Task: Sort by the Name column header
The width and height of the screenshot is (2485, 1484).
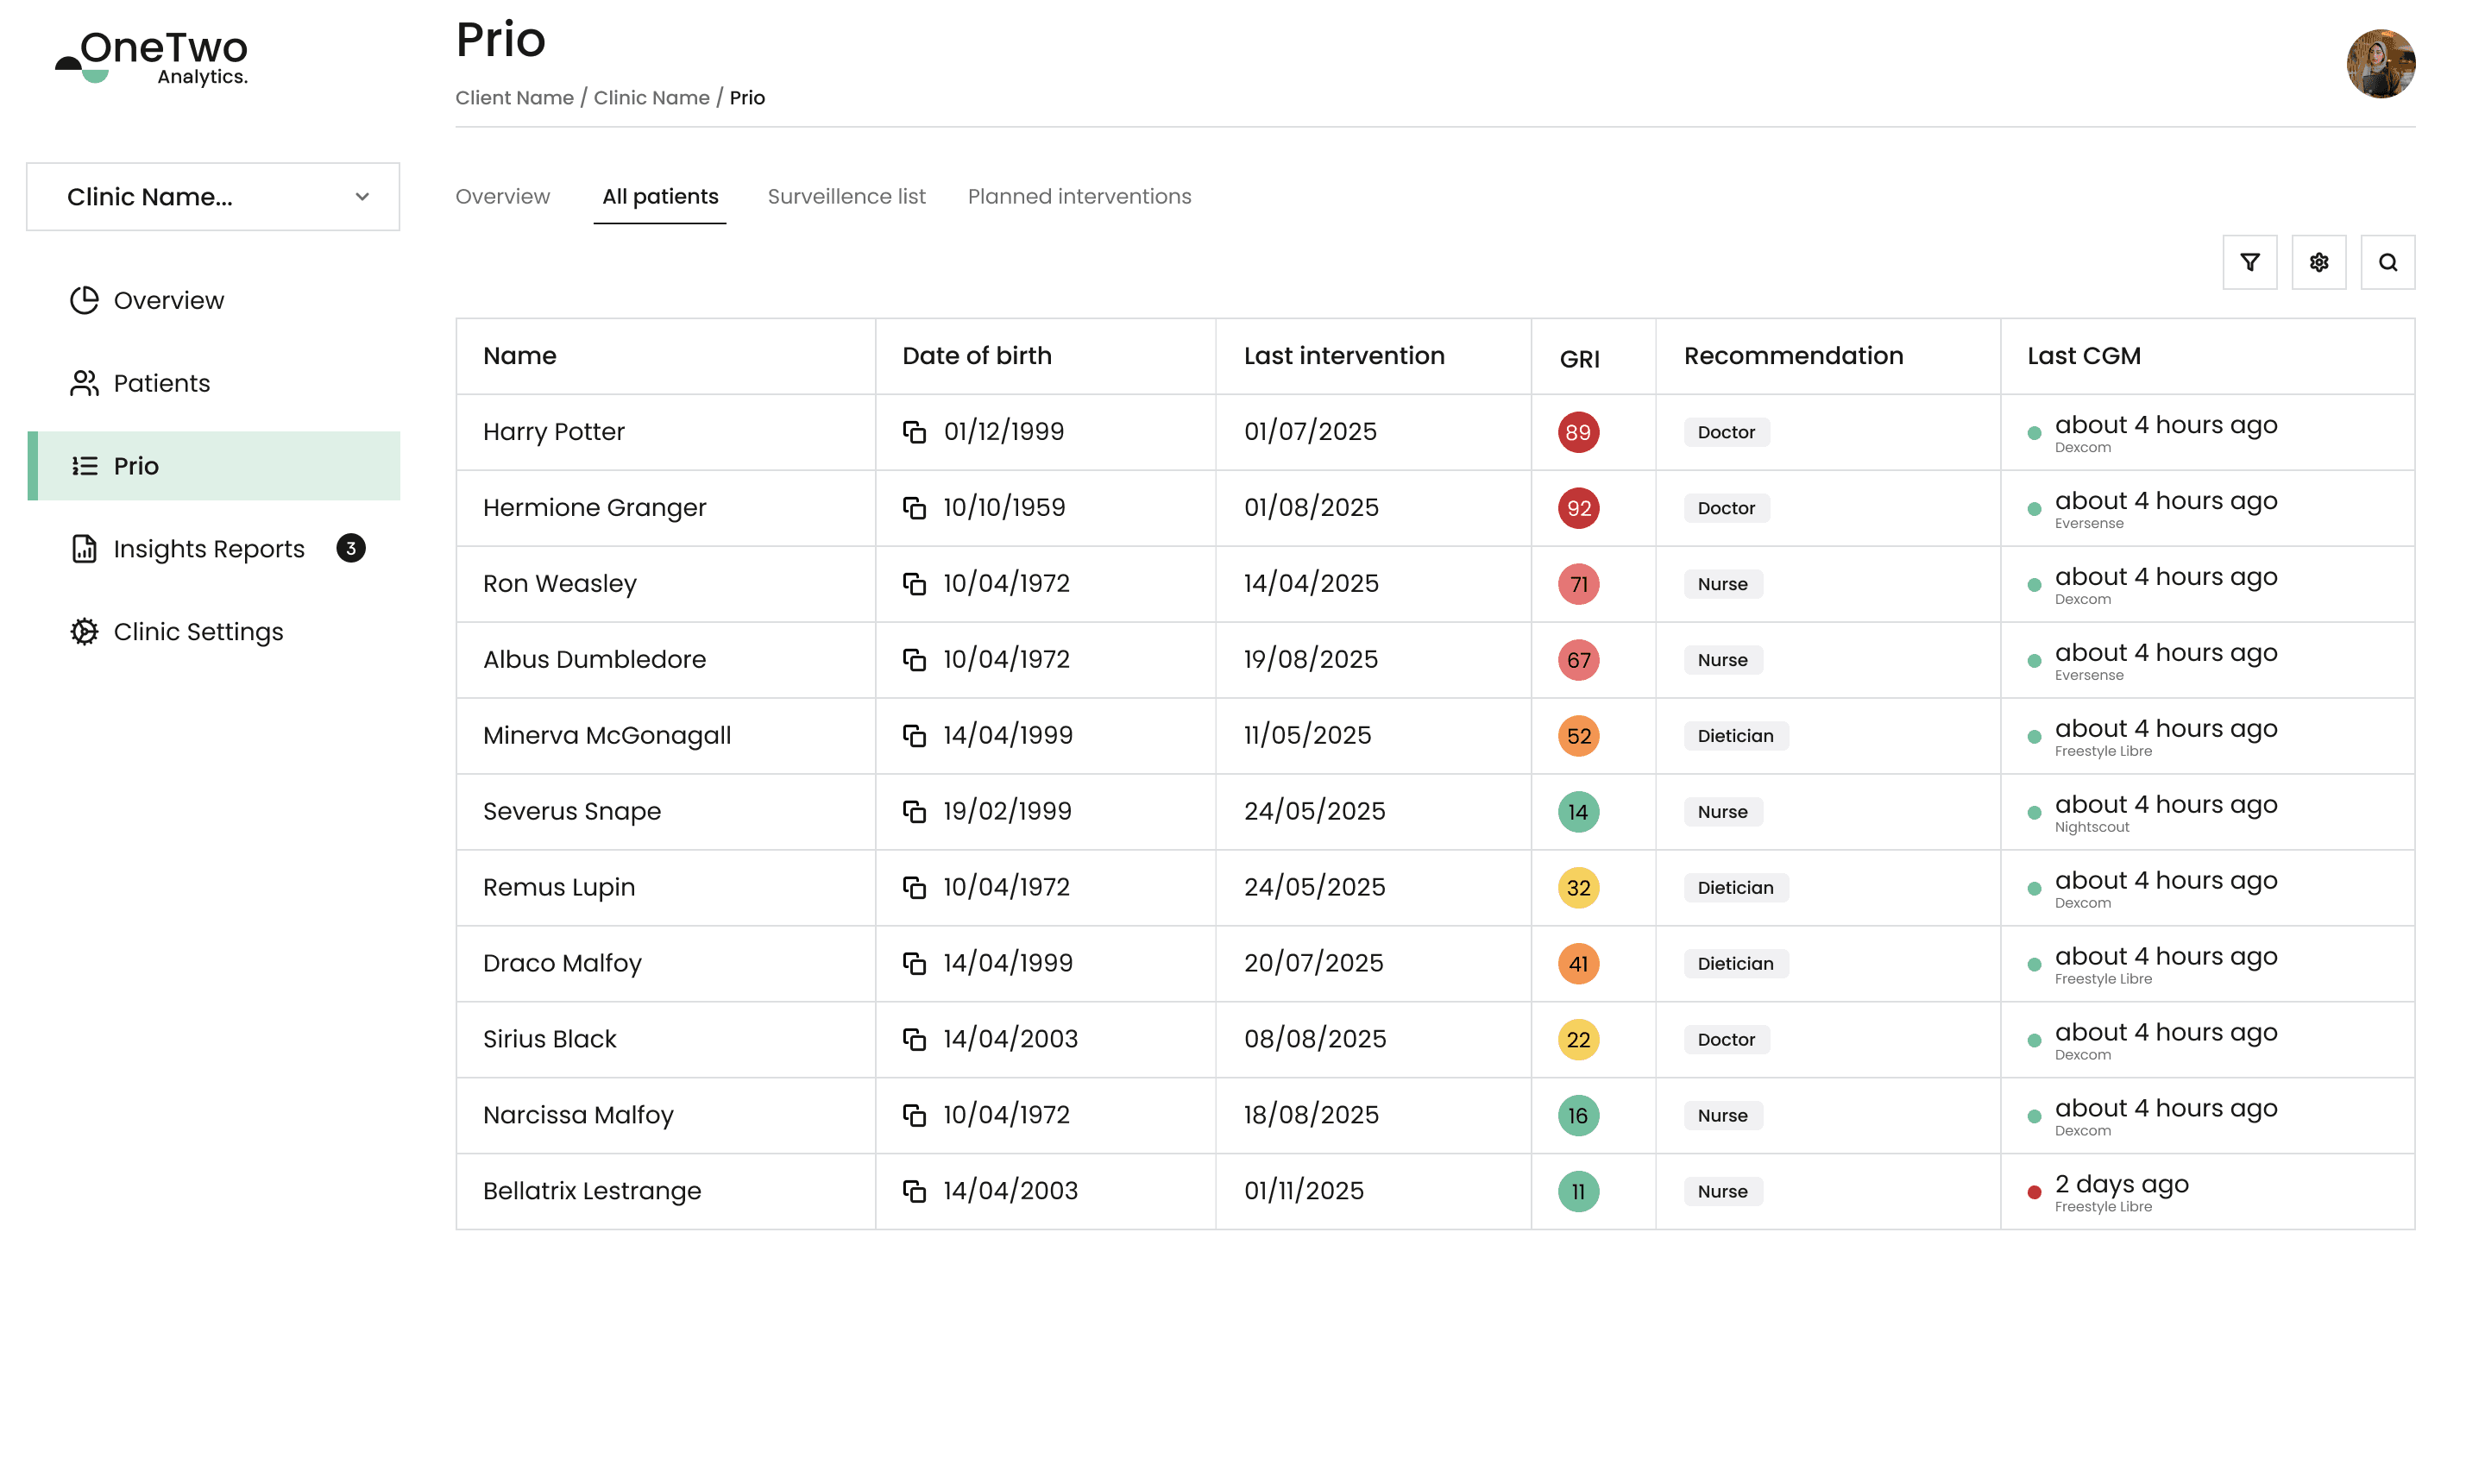Action: click(519, 356)
